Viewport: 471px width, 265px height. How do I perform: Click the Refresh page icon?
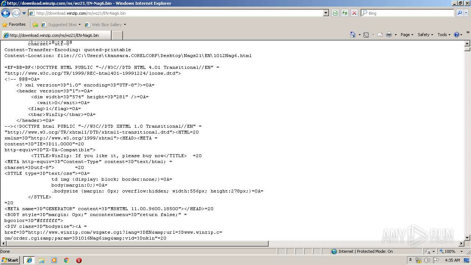pyautogui.click(x=345, y=13)
